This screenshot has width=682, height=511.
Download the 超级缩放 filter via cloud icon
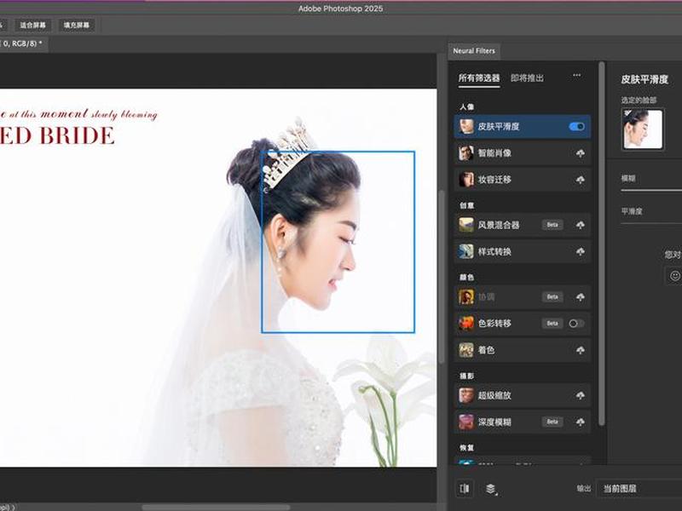[x=581, y=395]
